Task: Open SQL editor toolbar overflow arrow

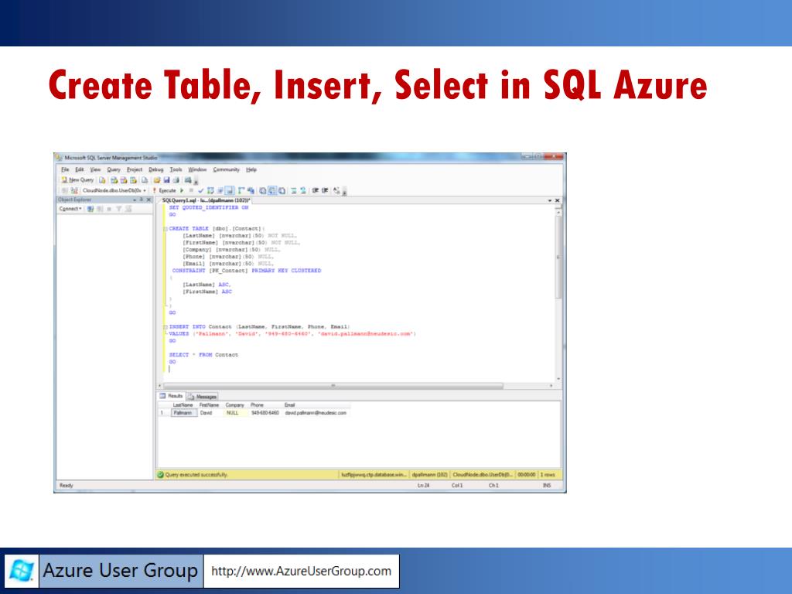Action: click(x=344, y=193)
